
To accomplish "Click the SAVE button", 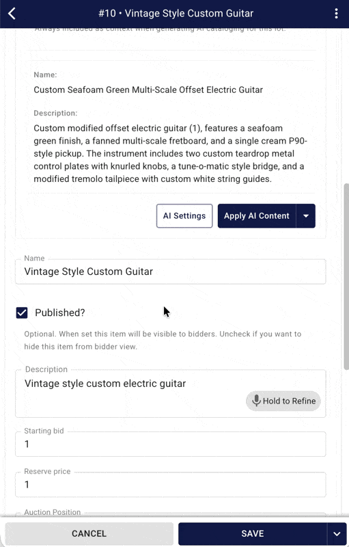I will tap(253, 533).
